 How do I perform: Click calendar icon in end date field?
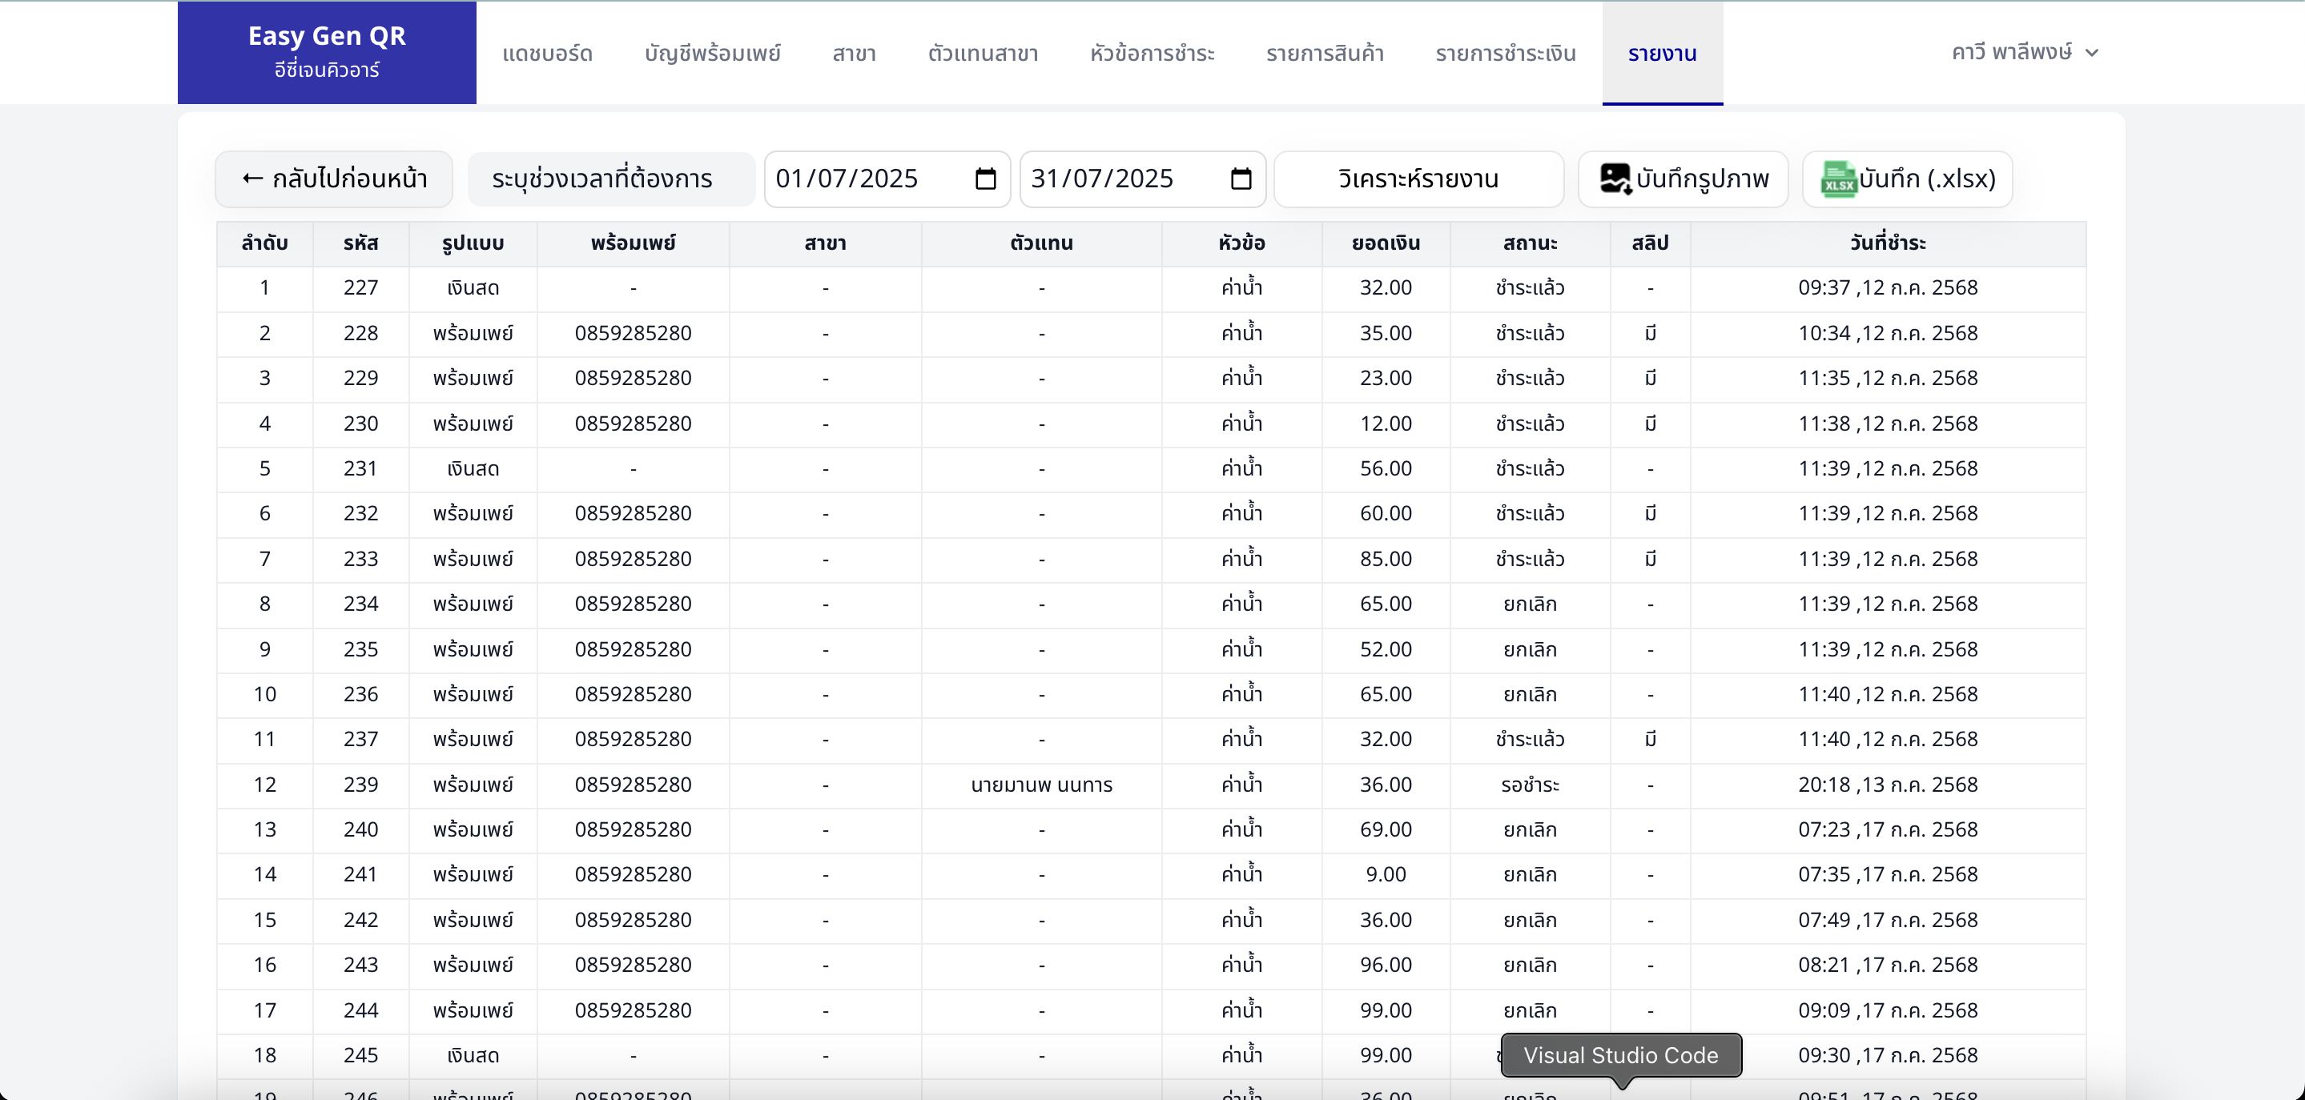[1240, 179]
